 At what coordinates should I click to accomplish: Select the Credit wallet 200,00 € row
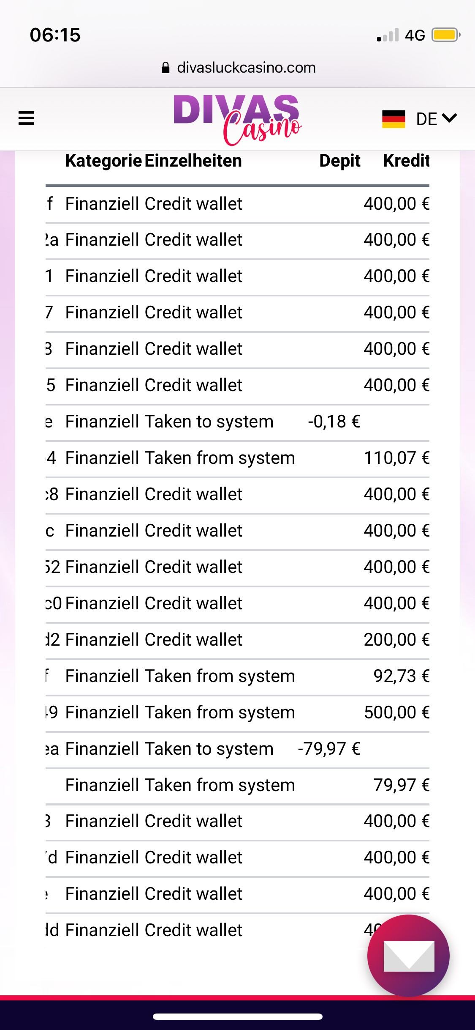[x=237, y=640]
